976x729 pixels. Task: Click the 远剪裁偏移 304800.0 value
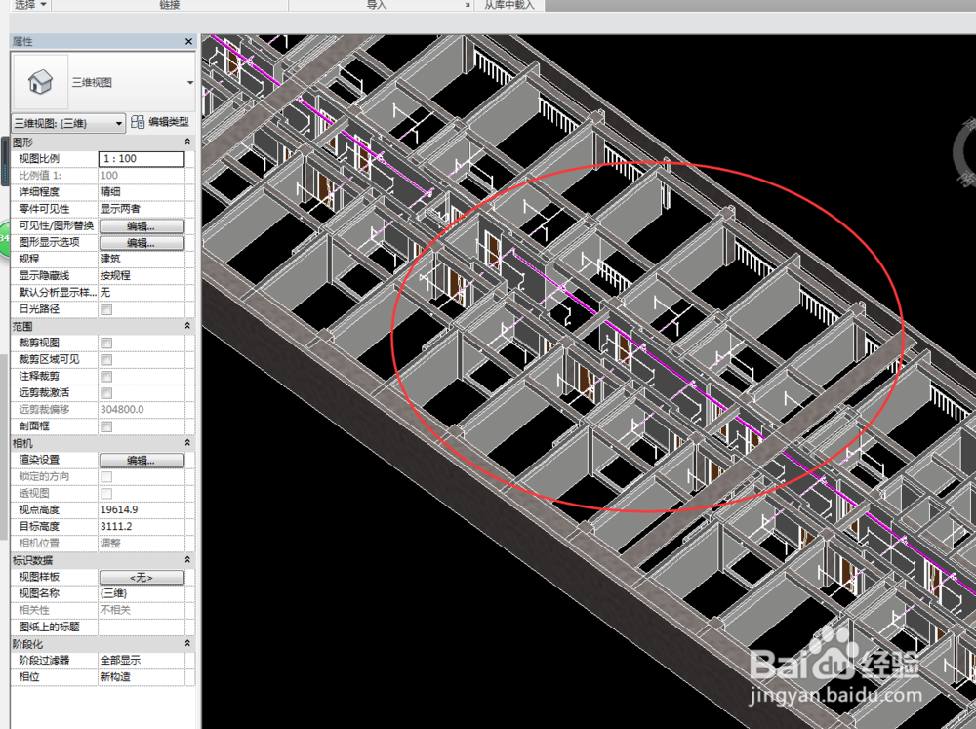tap(142, 410)
